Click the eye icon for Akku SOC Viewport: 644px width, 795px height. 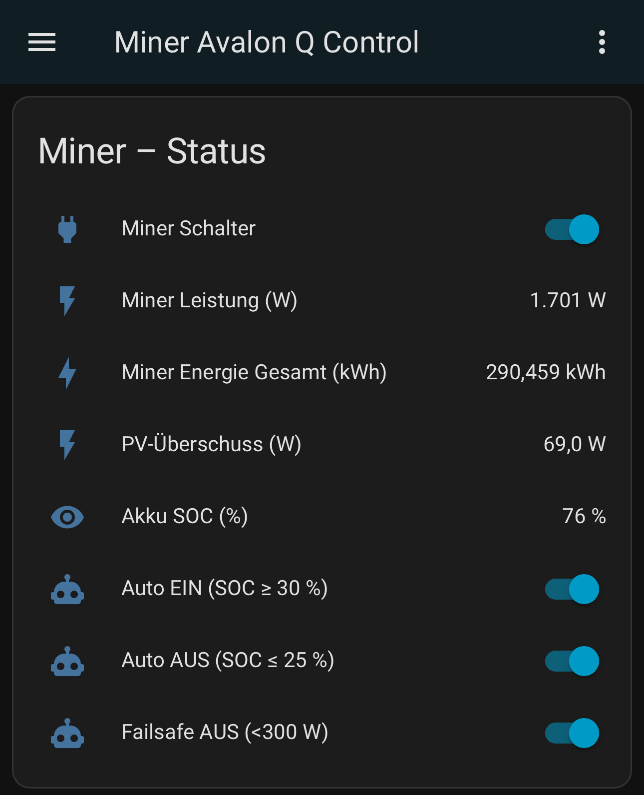[x=67, y=517]
